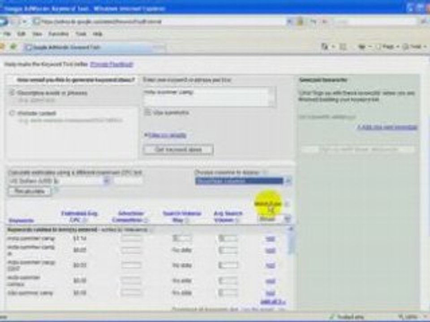
Task: Sort by Estimated Avg. CPC column
Action: point(79,216)
